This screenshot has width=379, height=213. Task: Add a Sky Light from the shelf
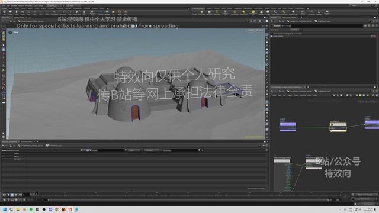pyautogui.click(x=261, y=12)
